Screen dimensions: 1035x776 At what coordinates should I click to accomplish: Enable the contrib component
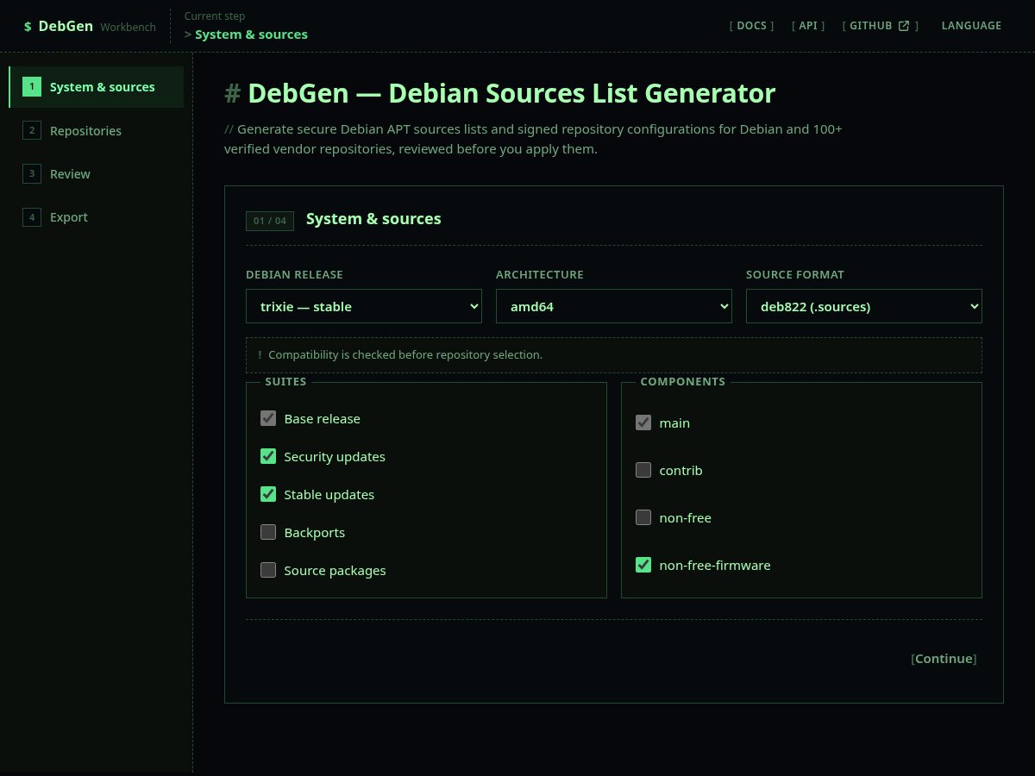(x=643, y=470)
